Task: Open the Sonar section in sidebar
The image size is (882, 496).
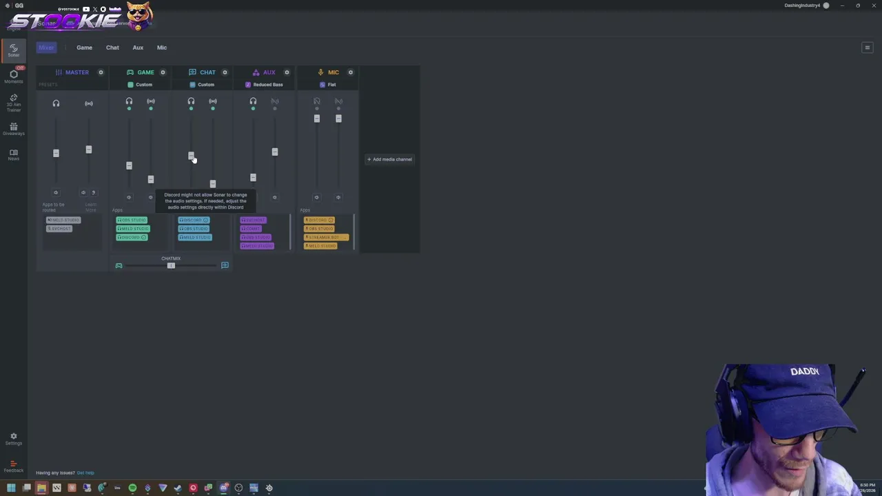Action: tap(13, 51)
